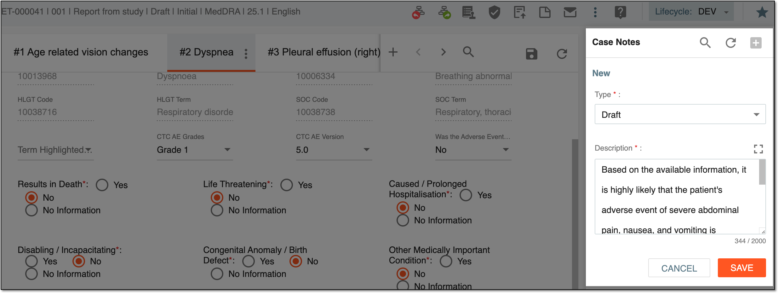Screen dimensions: 778x293
Task: Switch to #3 Pleural effusion (right) tab
Action: tap(324, 52)
